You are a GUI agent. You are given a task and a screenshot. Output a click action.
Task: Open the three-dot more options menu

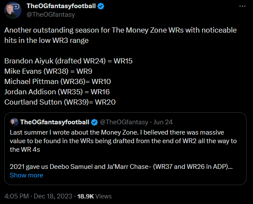pos(242,6)
